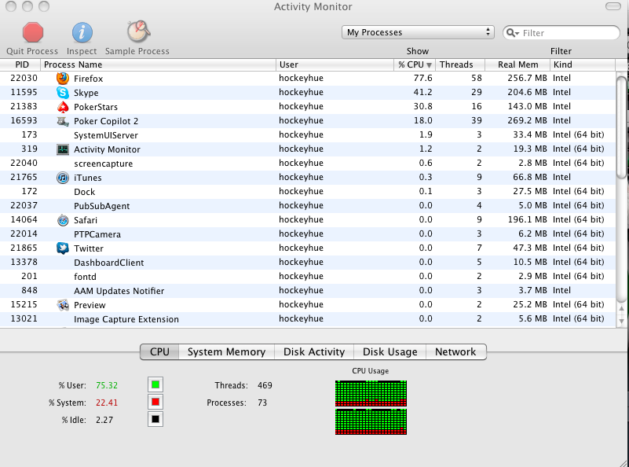Select the screencapture process row
The image size is (629, 467).
(x=308, y=164)
